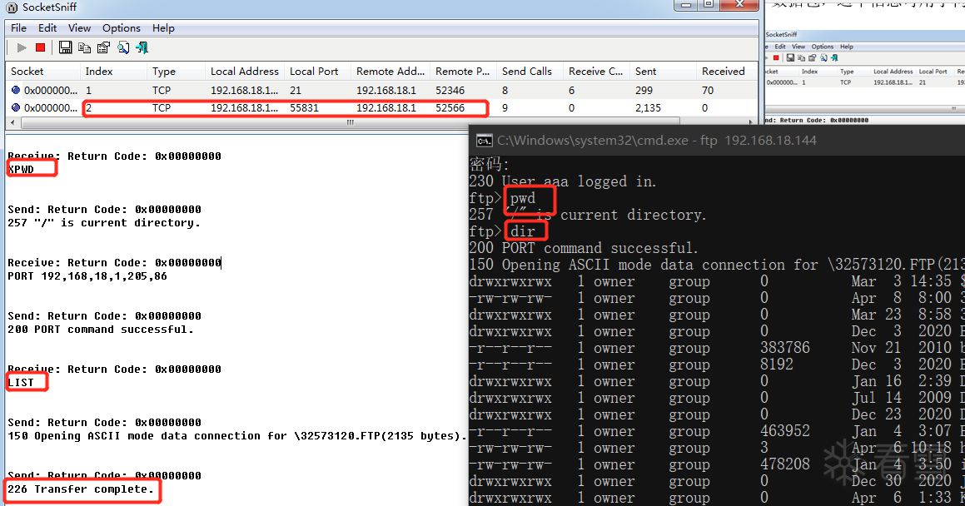
Task: Click the LIST line in capture pane
Action: coord(21,383)
